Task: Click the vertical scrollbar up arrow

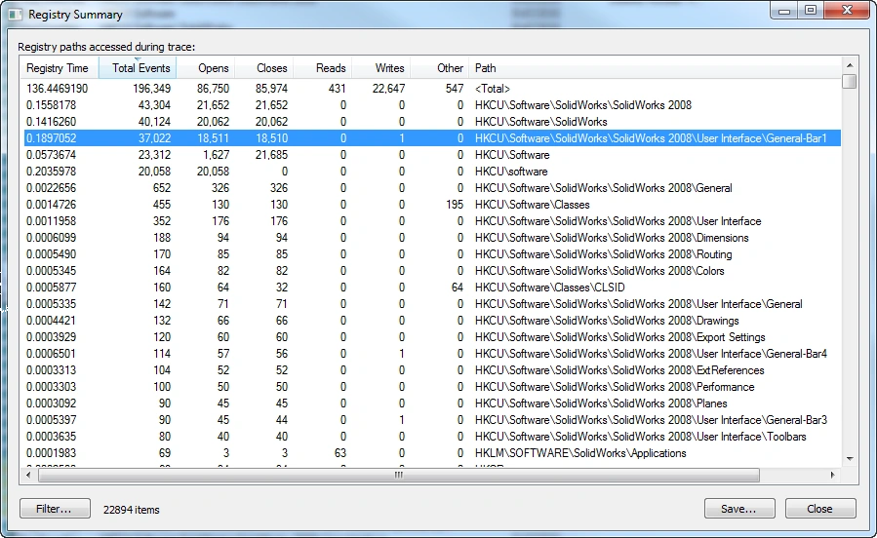Action: pos(850,64)
